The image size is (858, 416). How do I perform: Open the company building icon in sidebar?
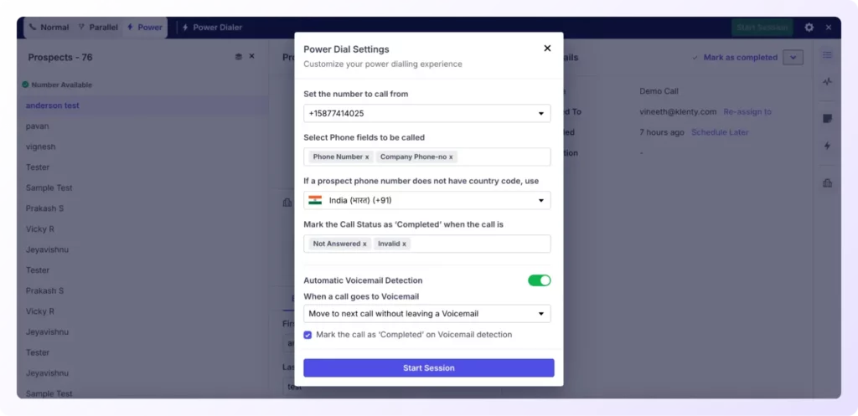pos(827,183)
